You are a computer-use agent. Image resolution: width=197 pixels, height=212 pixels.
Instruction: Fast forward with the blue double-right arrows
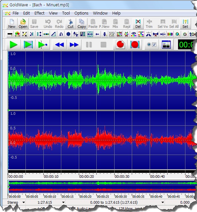pyautogui.click(x=74, y=44)
